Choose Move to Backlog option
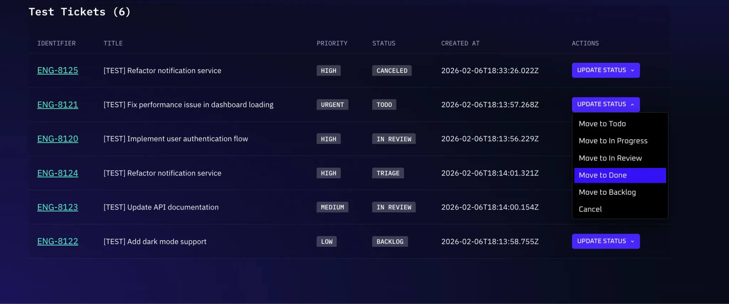The width and height of the screenshot is (729, 304). point(620,192)
